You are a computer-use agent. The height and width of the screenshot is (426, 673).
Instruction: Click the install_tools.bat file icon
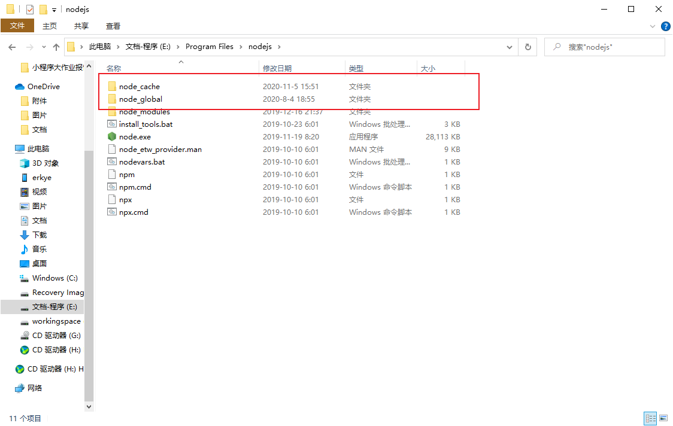111,124
